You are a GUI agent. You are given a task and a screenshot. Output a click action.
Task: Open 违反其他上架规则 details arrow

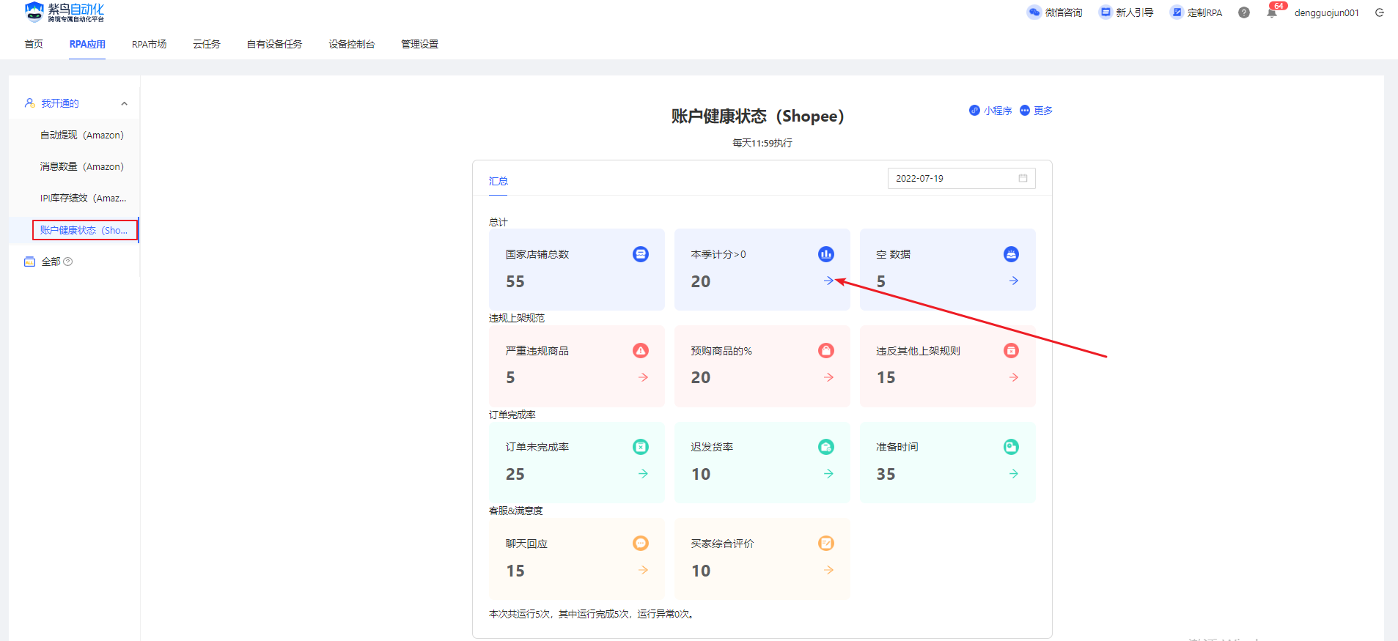coord(1014,377)
